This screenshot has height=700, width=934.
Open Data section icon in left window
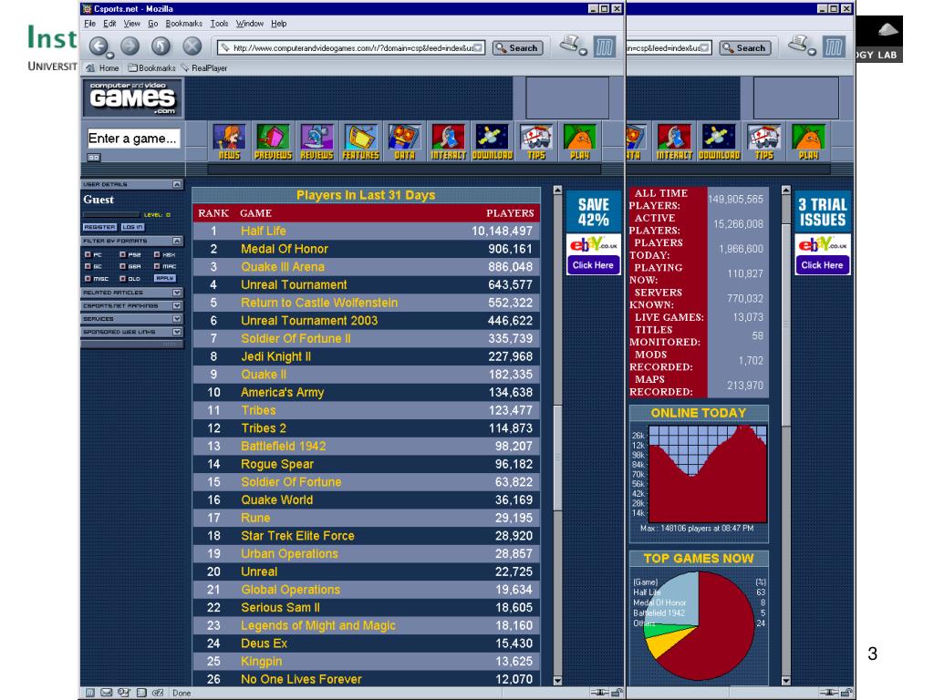tap(404, 142)
